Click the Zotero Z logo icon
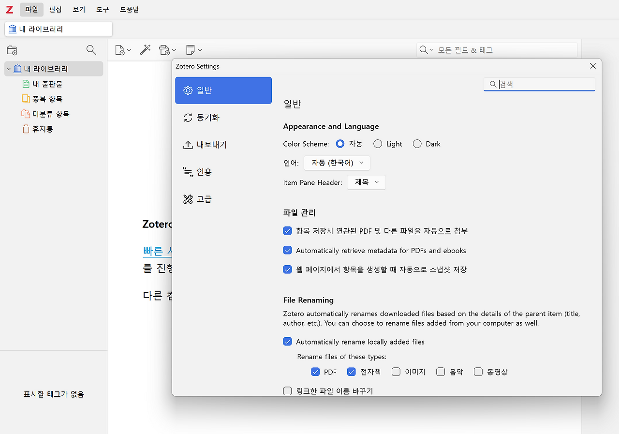Viewport: 619px width, 434px height. [x=9, y=10]
